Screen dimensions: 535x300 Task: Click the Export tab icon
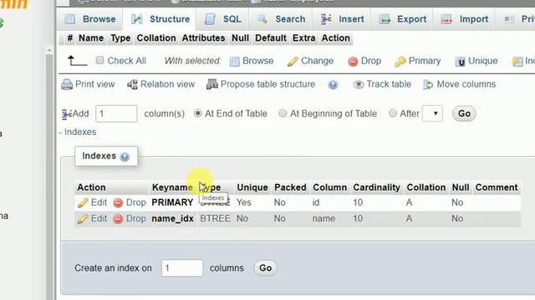[x=385, y=19]
